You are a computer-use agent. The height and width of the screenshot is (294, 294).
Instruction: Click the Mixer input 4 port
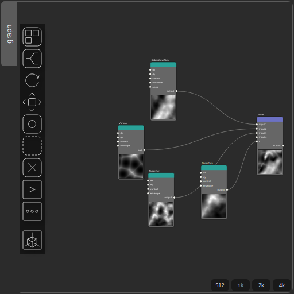pyautogui.click(x=257, y=137)
